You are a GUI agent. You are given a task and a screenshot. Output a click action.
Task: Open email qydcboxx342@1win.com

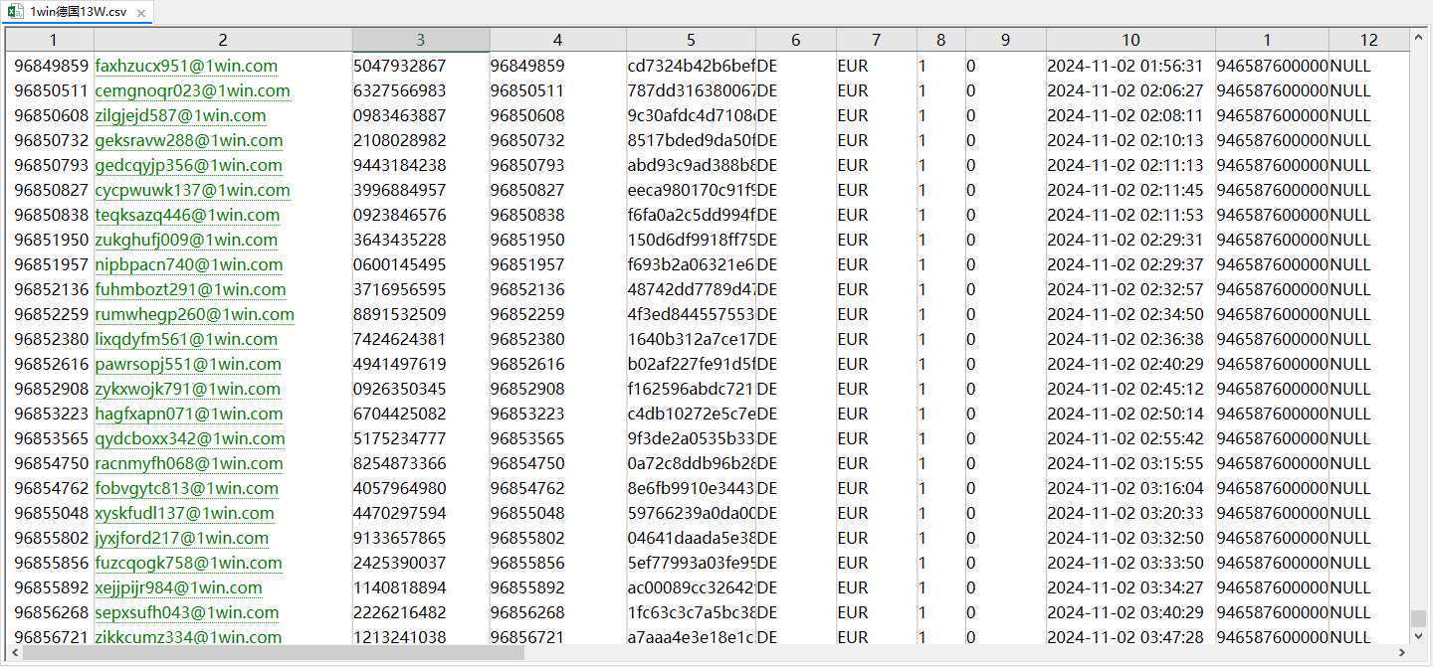[x=190, y=438]
